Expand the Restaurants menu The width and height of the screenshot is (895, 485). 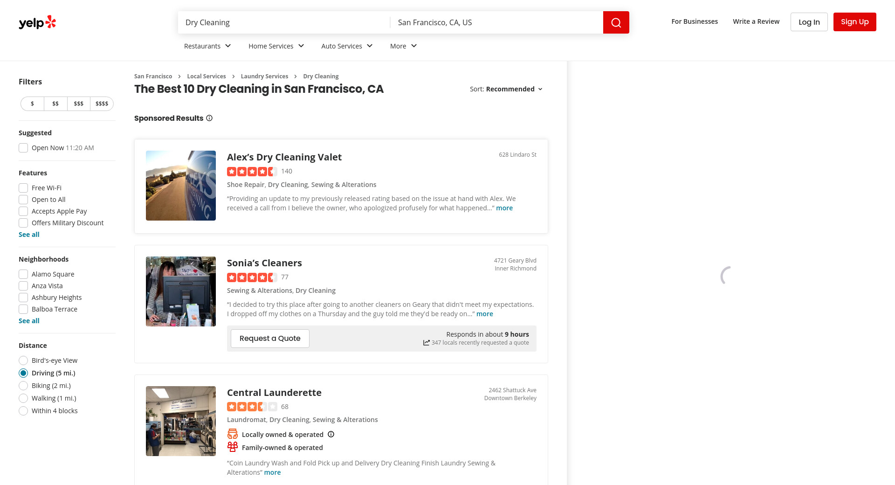pyautogui.click(x=207, y=46)
